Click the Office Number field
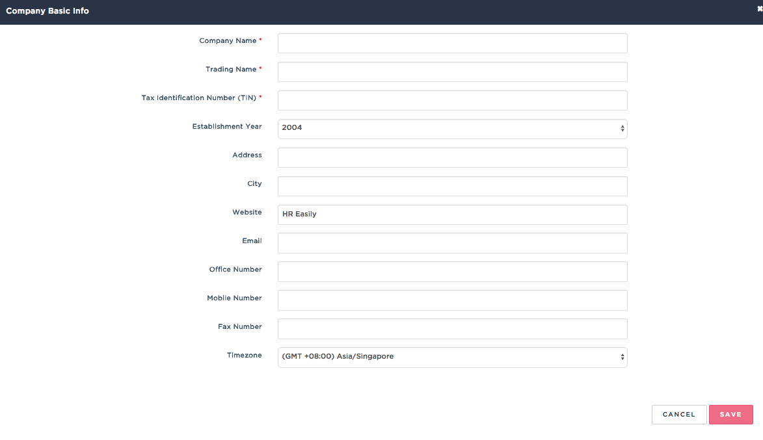The image size is (763, 440). [x=452, y=272]
